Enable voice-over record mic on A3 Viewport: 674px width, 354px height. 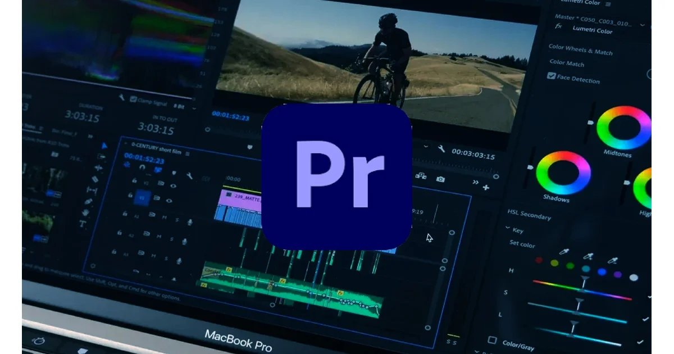pos(179,261)
